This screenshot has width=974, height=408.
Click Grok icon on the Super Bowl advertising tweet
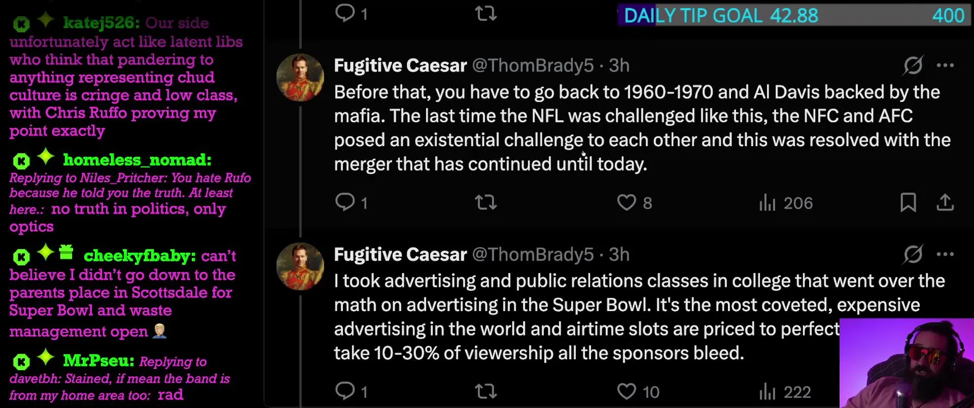click(913, 254)
